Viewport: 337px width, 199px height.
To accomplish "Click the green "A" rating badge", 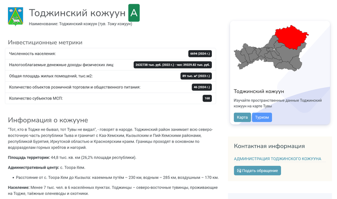I will point(134,13).
